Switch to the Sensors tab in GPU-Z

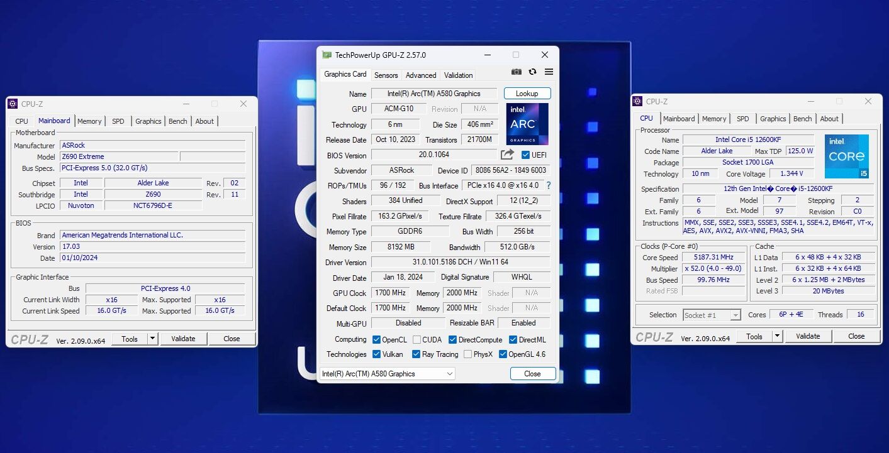click(x=386, y=75)
